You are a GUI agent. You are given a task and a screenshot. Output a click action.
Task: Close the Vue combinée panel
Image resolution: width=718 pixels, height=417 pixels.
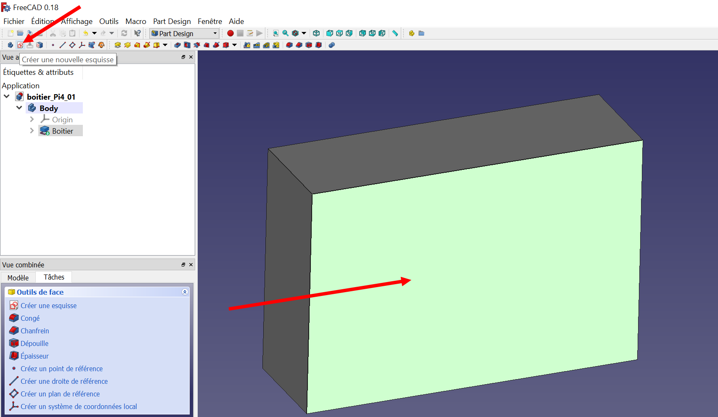point(191,264)
